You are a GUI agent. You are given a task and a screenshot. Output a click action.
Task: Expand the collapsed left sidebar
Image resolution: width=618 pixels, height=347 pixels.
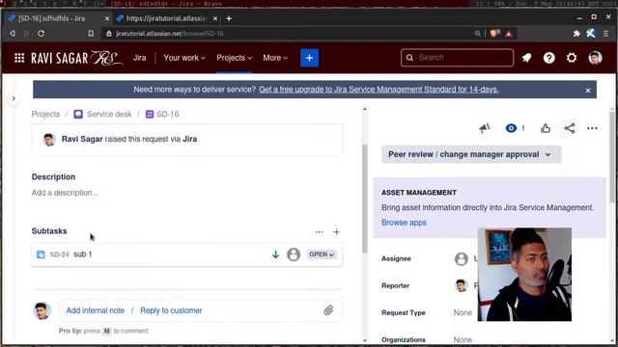tap(14, 98)
